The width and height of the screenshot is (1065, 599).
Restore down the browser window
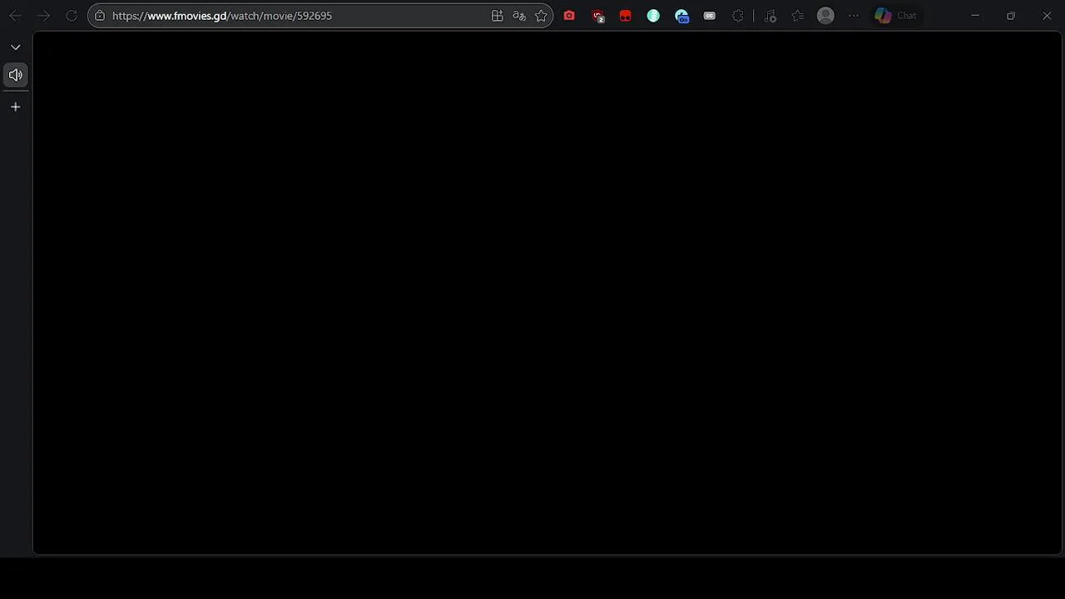pos(1011,16)
